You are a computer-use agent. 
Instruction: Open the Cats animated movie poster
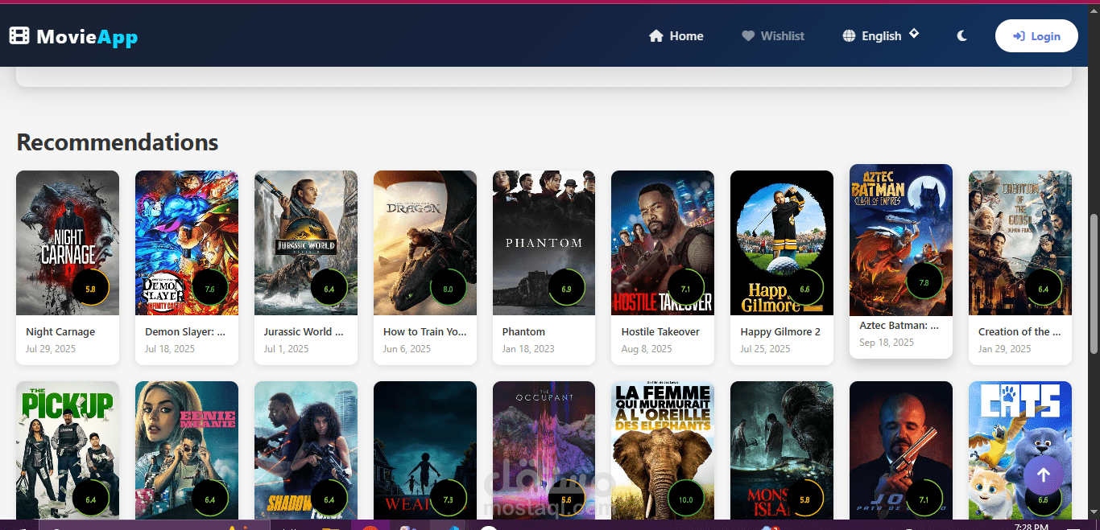(1020, 450)
